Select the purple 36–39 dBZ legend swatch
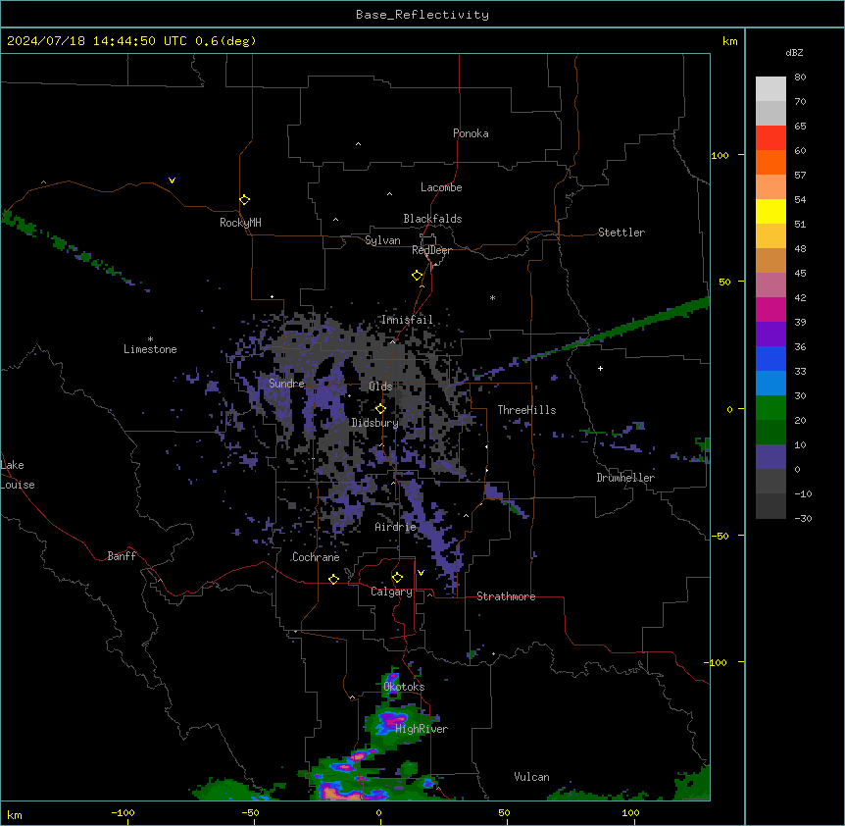Screen dimensions: 845x826 (770, 335)
